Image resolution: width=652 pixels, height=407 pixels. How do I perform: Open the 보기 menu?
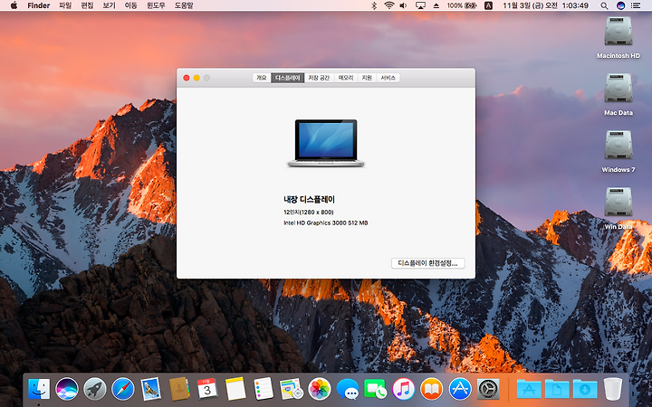[x=109, y=5]
